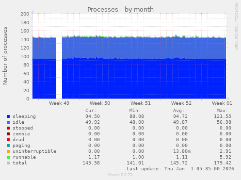Click runnable maximum value 5.92
The width and height of the screenshot is (241, 180).
click(x=225, y=157)
